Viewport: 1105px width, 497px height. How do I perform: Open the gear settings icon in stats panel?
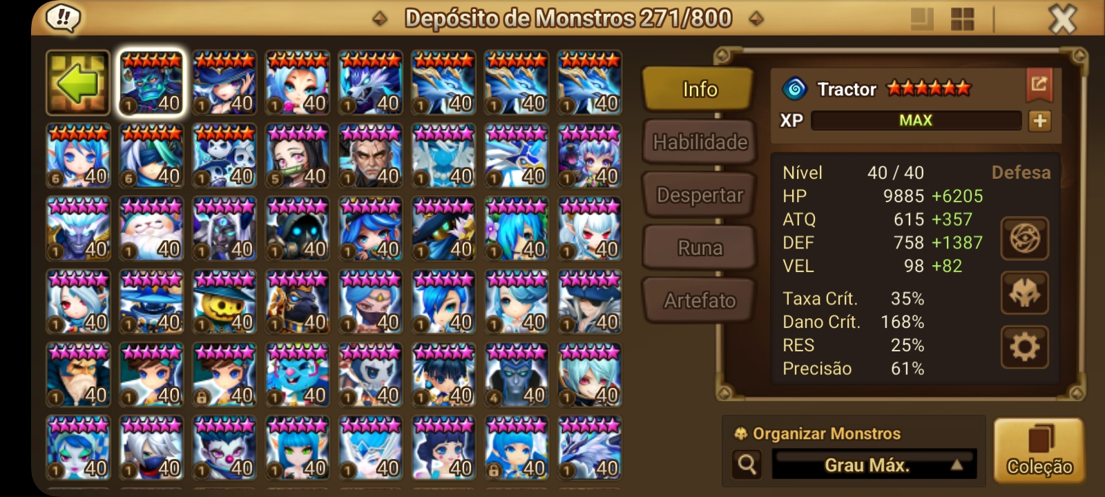pos(1025,347)
